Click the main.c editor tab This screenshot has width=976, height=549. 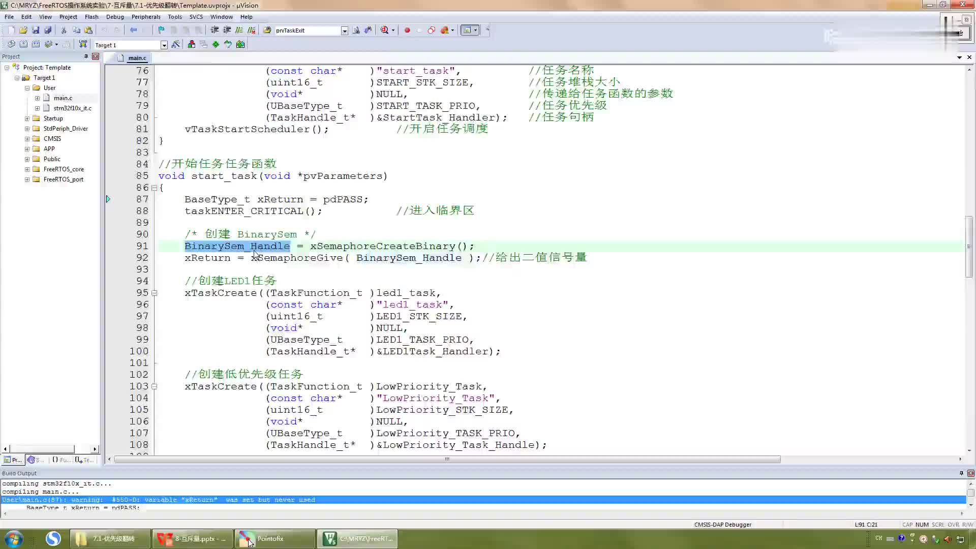click(134, 57)
